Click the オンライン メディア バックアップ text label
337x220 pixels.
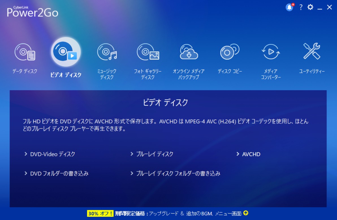tap(189, 74)
